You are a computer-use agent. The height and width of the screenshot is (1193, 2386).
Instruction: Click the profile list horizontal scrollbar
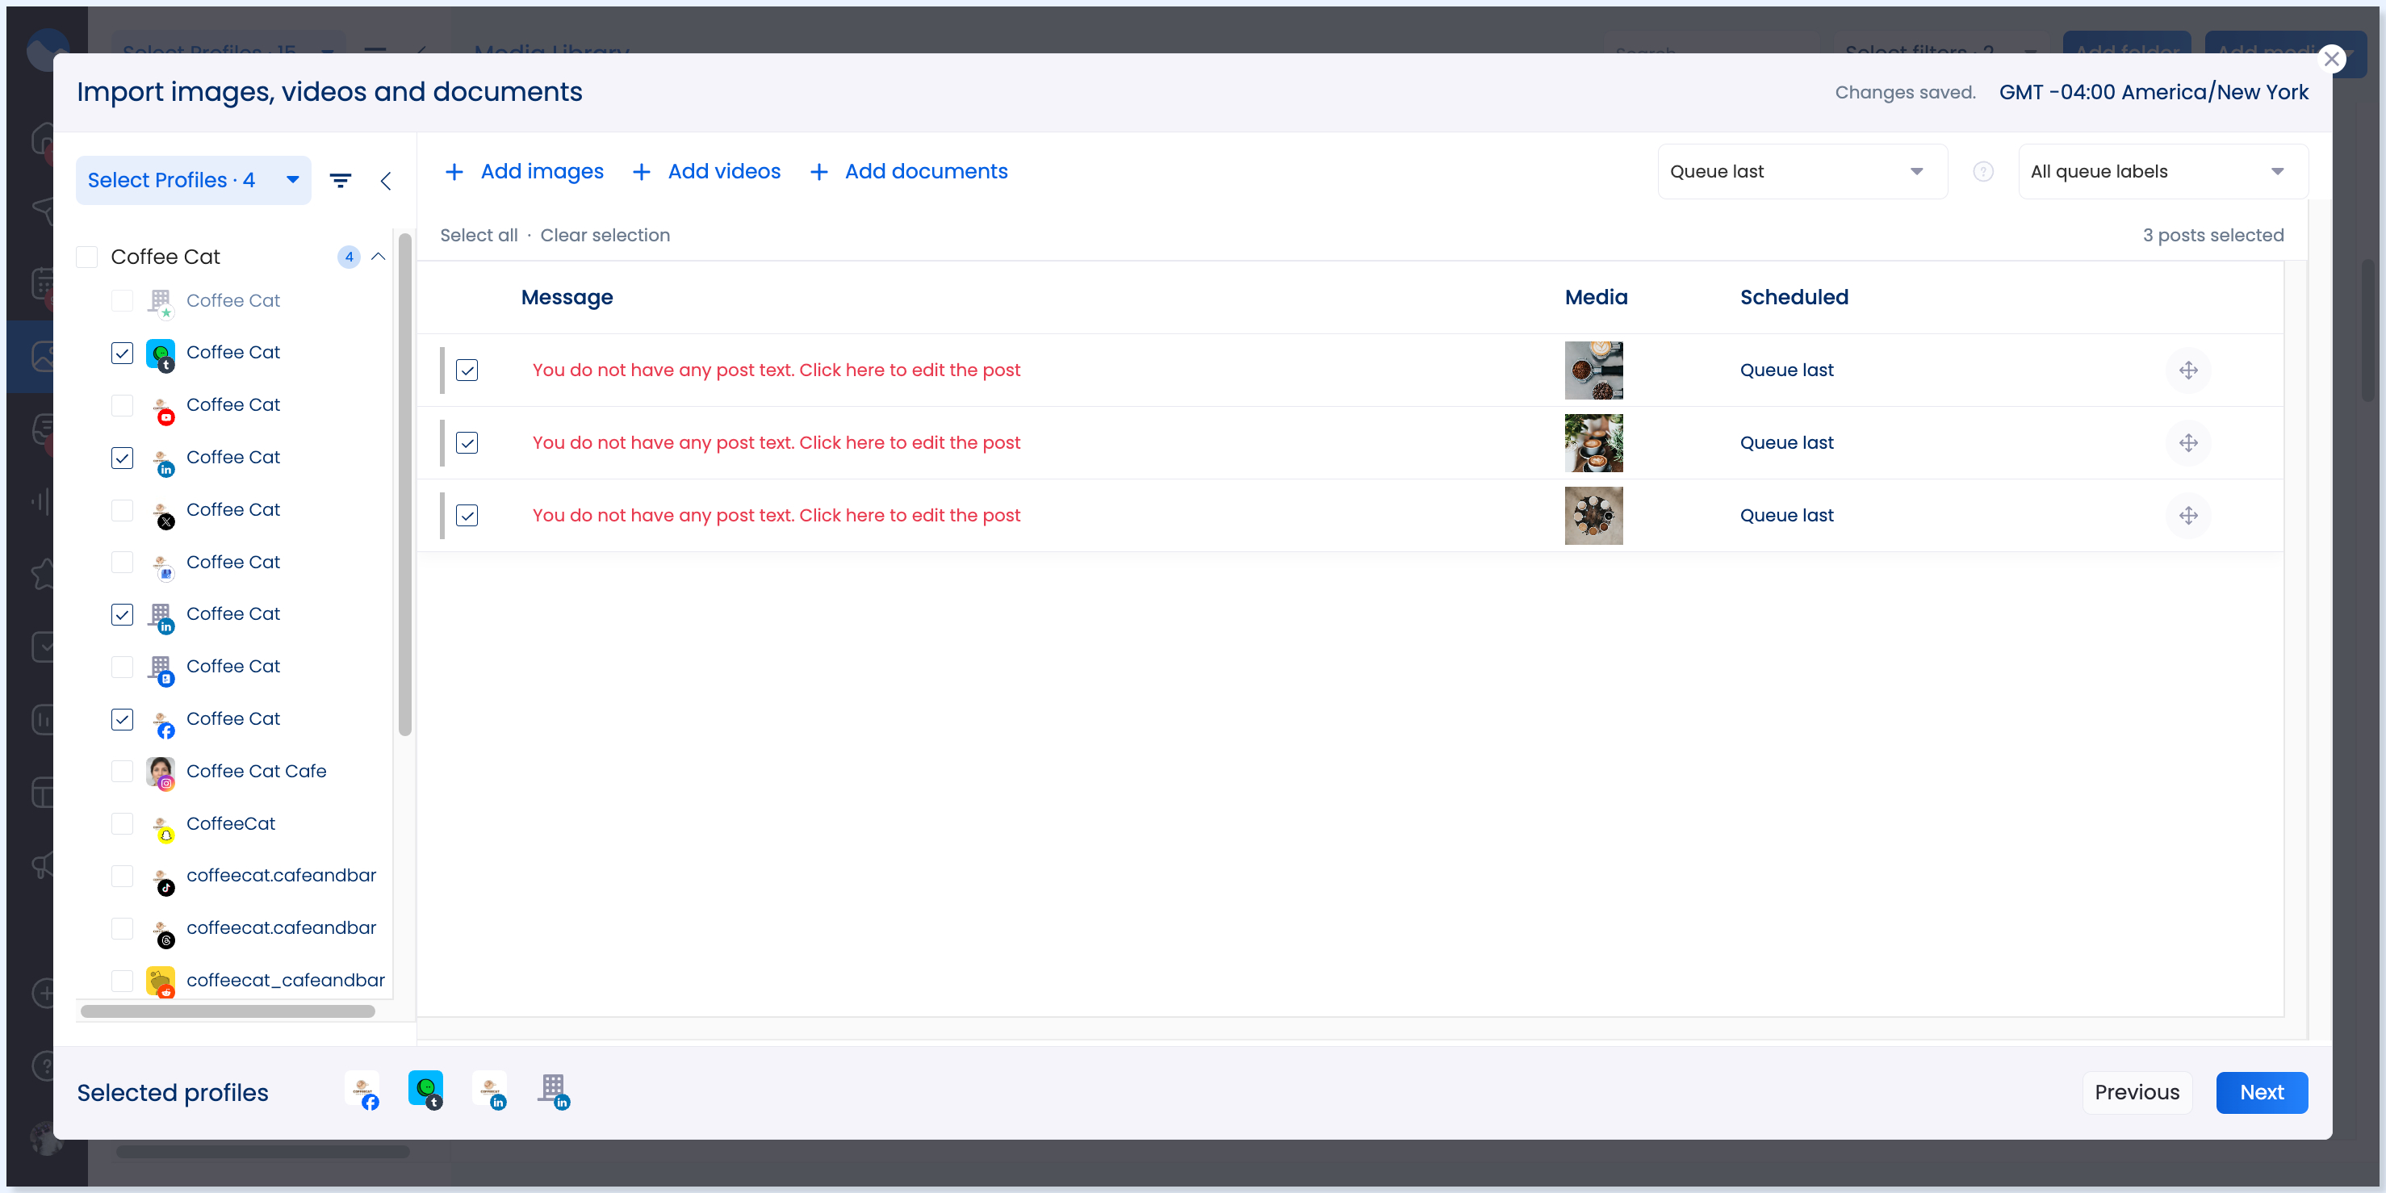coord(228,1011)
